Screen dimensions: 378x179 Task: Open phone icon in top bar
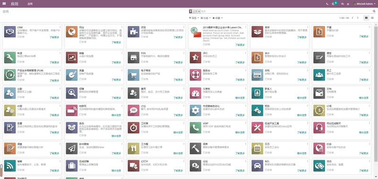(x=327, y=4)
